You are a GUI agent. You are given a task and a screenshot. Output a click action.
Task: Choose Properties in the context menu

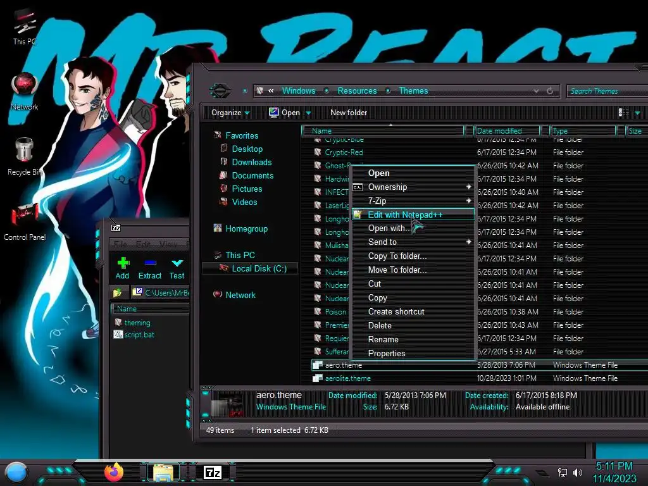coord(413,353)
